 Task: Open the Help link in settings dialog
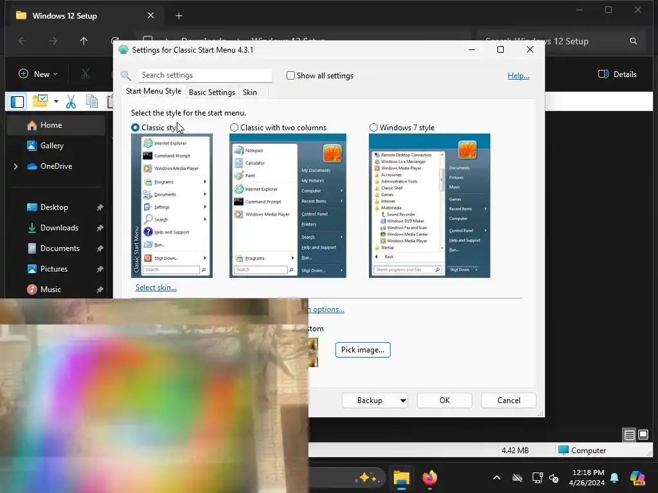[x=519, y=76]
